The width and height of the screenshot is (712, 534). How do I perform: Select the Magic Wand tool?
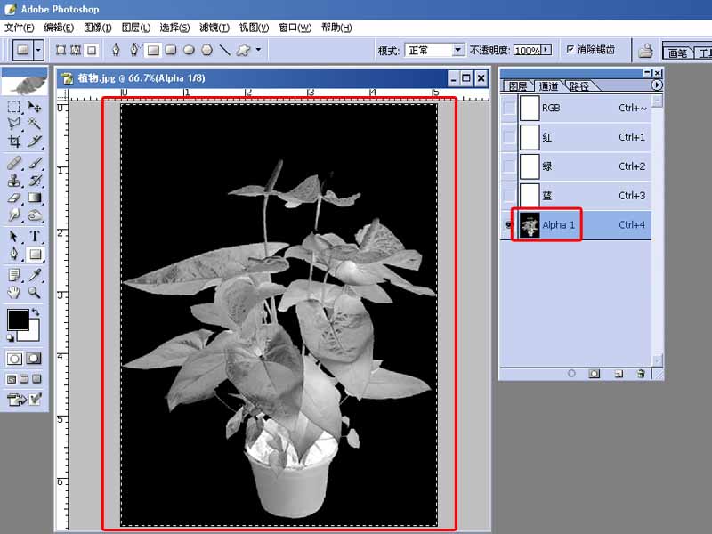(35, 123)
